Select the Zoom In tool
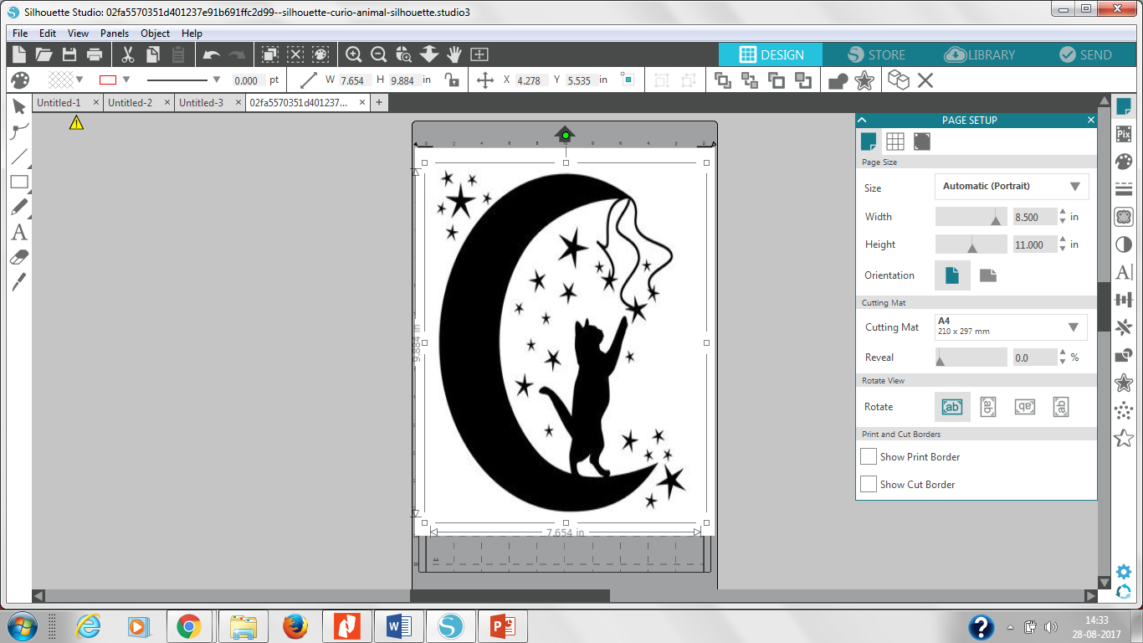The height and width of the screenshot is (643, 1143). 353,54
